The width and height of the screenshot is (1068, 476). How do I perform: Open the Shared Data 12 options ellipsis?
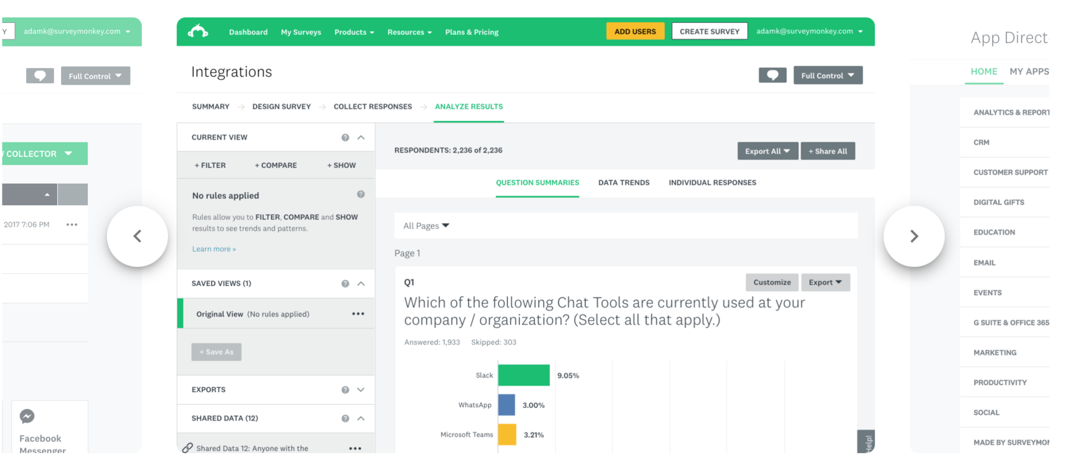click(355, 448)
